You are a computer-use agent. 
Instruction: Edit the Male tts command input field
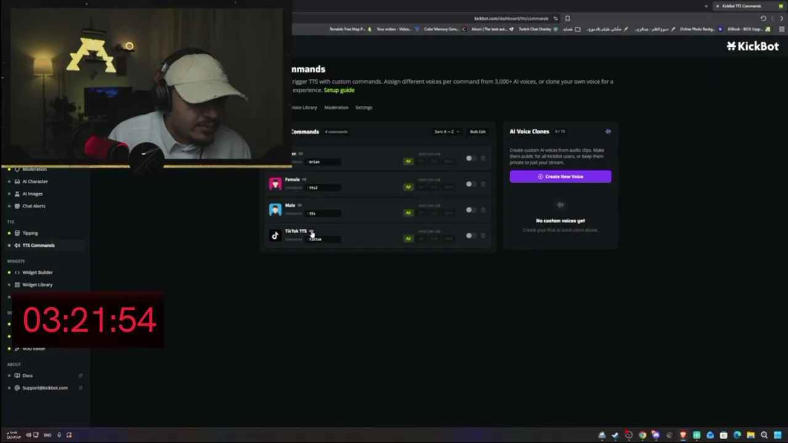point(323,214)
